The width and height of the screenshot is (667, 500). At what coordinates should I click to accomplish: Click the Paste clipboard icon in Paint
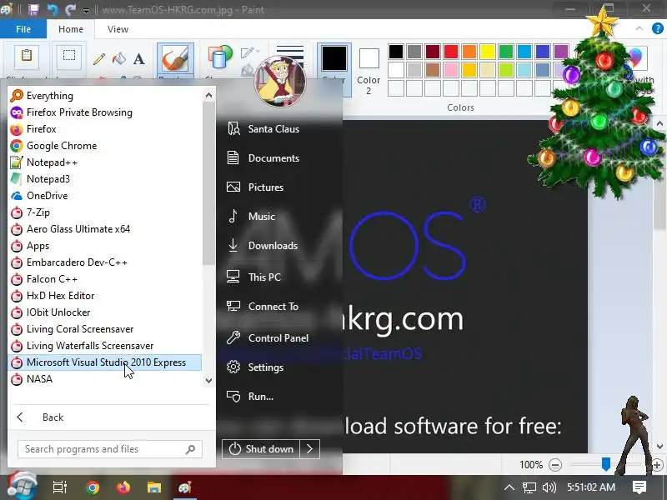point(27,57)
